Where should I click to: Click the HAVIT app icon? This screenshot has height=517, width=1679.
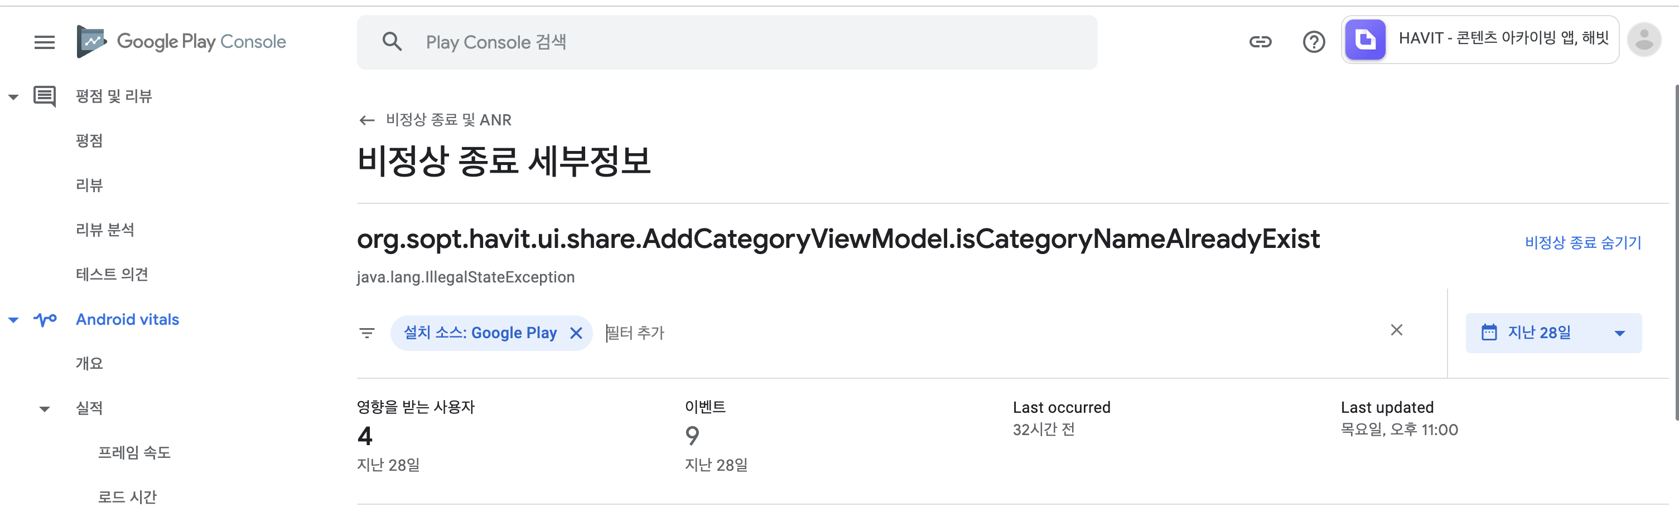[x=1366, y=39]
